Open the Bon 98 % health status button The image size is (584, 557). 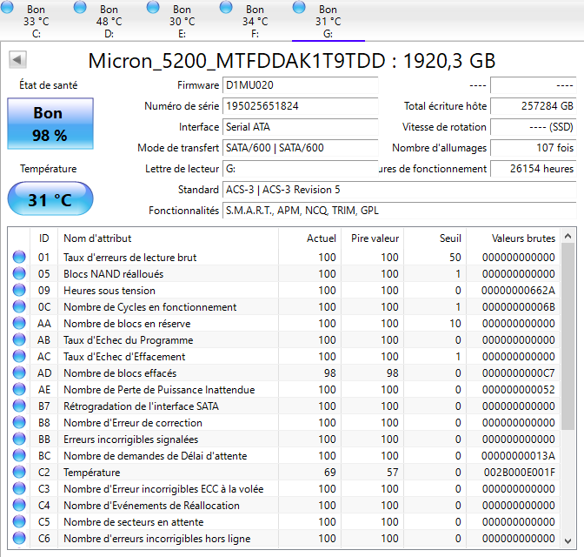tap(50, 124)
